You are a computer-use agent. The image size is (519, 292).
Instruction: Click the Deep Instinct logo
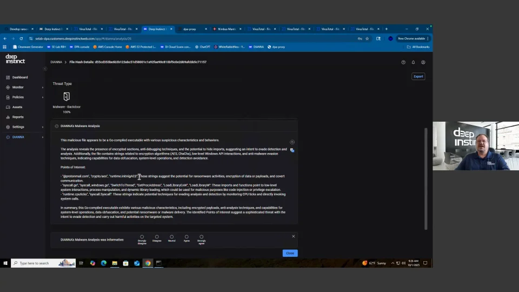click(15, 59)
